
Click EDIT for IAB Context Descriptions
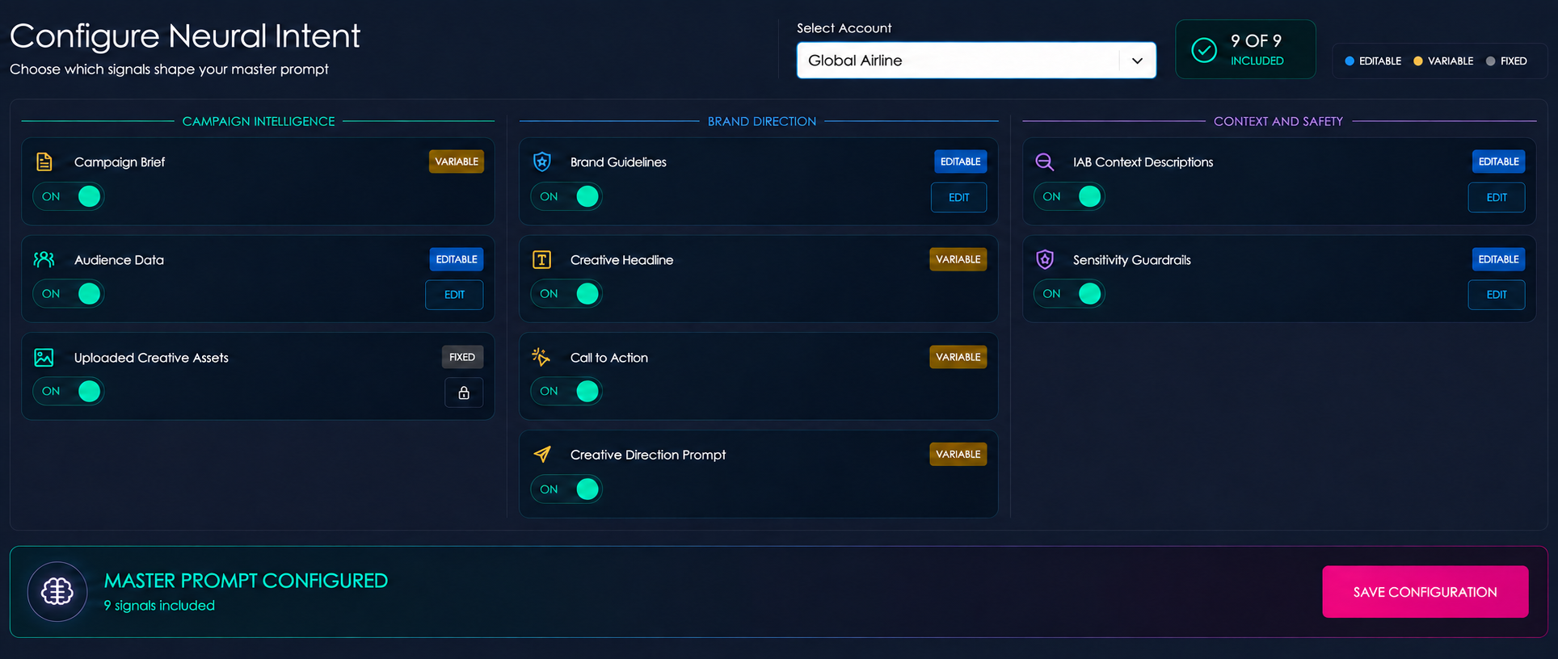point(1497,198)
